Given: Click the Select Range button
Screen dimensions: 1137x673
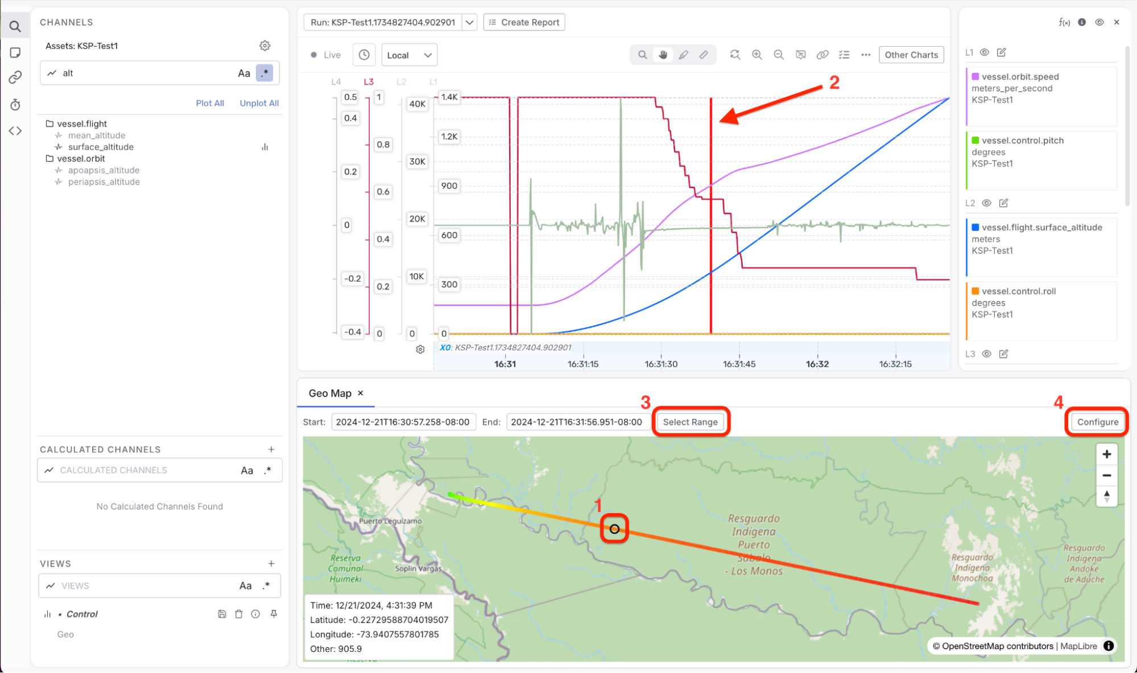Looking at the screenshot, I should click(690, 422).
